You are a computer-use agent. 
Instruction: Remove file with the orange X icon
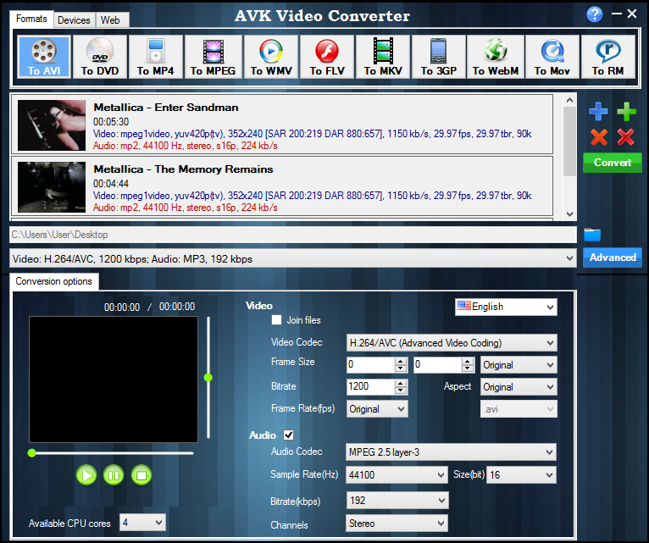[599, 137]
